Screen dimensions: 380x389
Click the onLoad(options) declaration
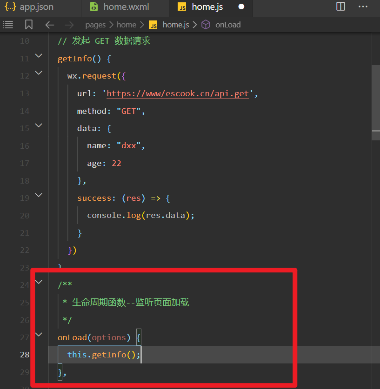click(x=94, y=337)
